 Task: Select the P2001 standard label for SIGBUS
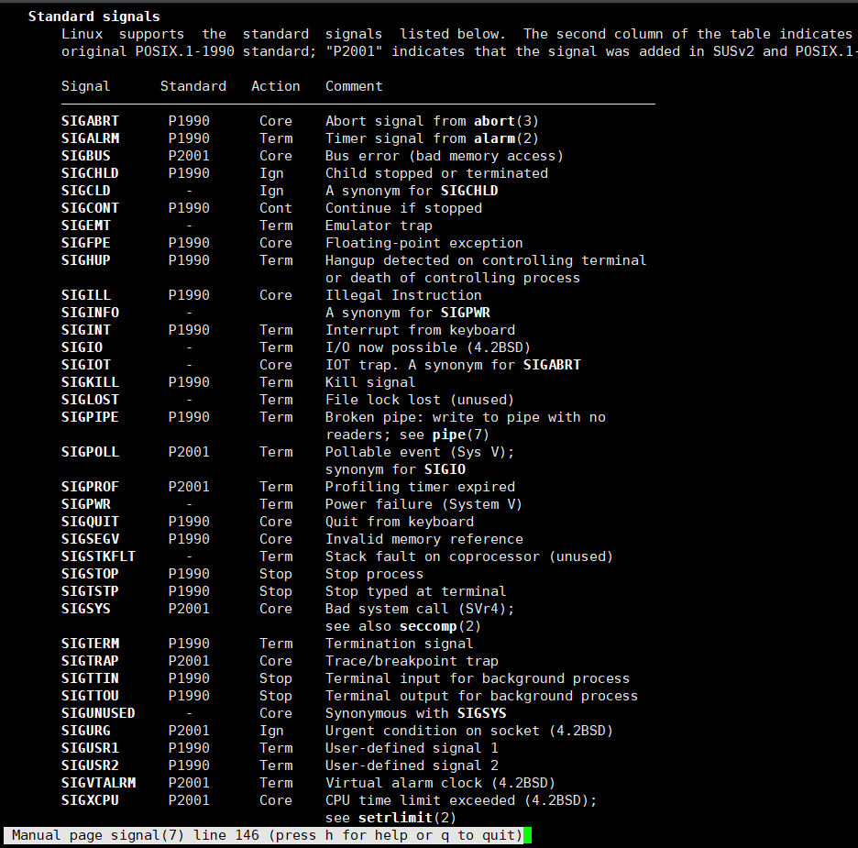point(188,155)
